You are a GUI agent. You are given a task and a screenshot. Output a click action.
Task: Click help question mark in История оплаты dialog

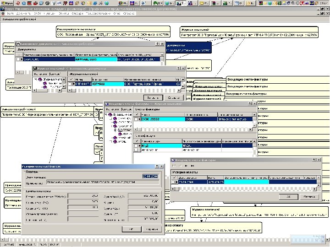pos(314,160)
